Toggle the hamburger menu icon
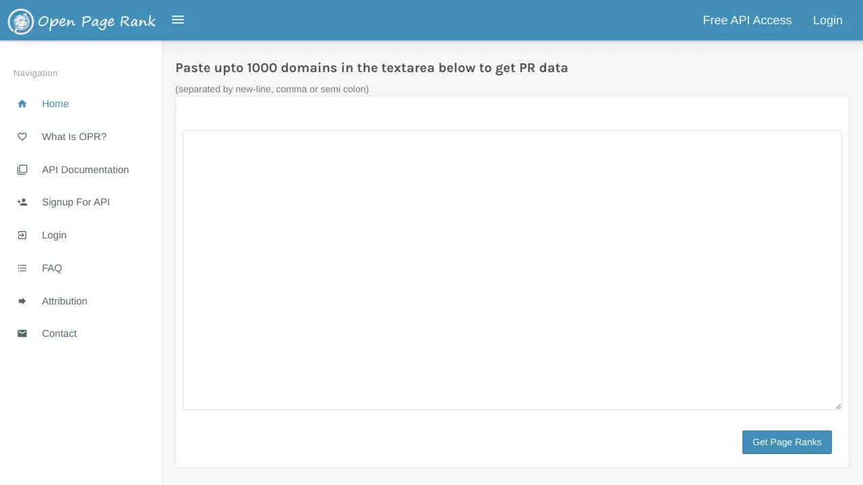 (178, 20)
